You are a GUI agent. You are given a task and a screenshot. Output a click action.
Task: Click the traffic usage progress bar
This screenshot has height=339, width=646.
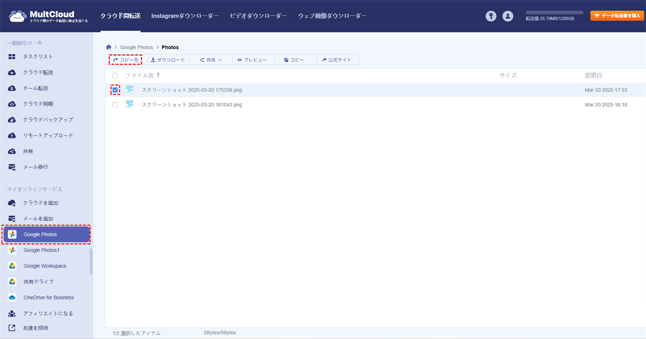point(554,12)
